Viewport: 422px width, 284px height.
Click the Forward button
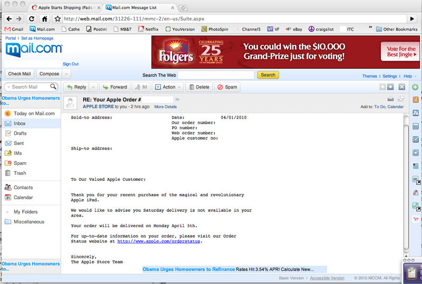click(115, 87)
